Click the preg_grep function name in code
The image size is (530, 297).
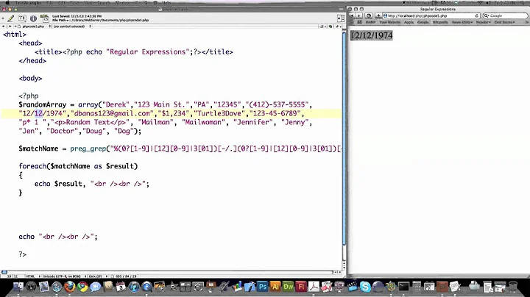[88, 148]
